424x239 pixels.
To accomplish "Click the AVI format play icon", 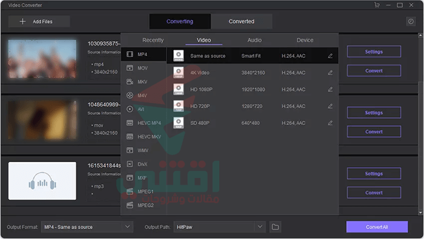I will click(130, 109).
